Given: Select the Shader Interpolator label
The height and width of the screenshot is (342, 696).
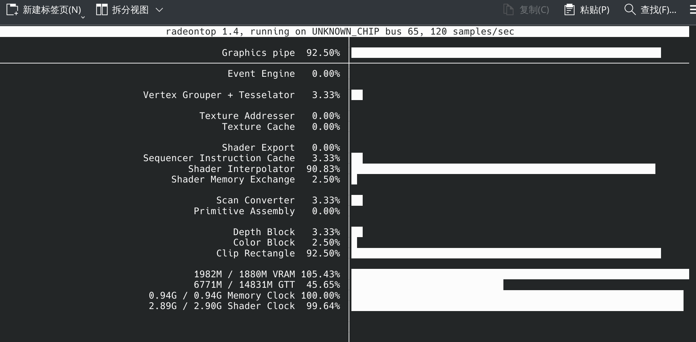Looking at the screenshot, I should coord(241,169).
